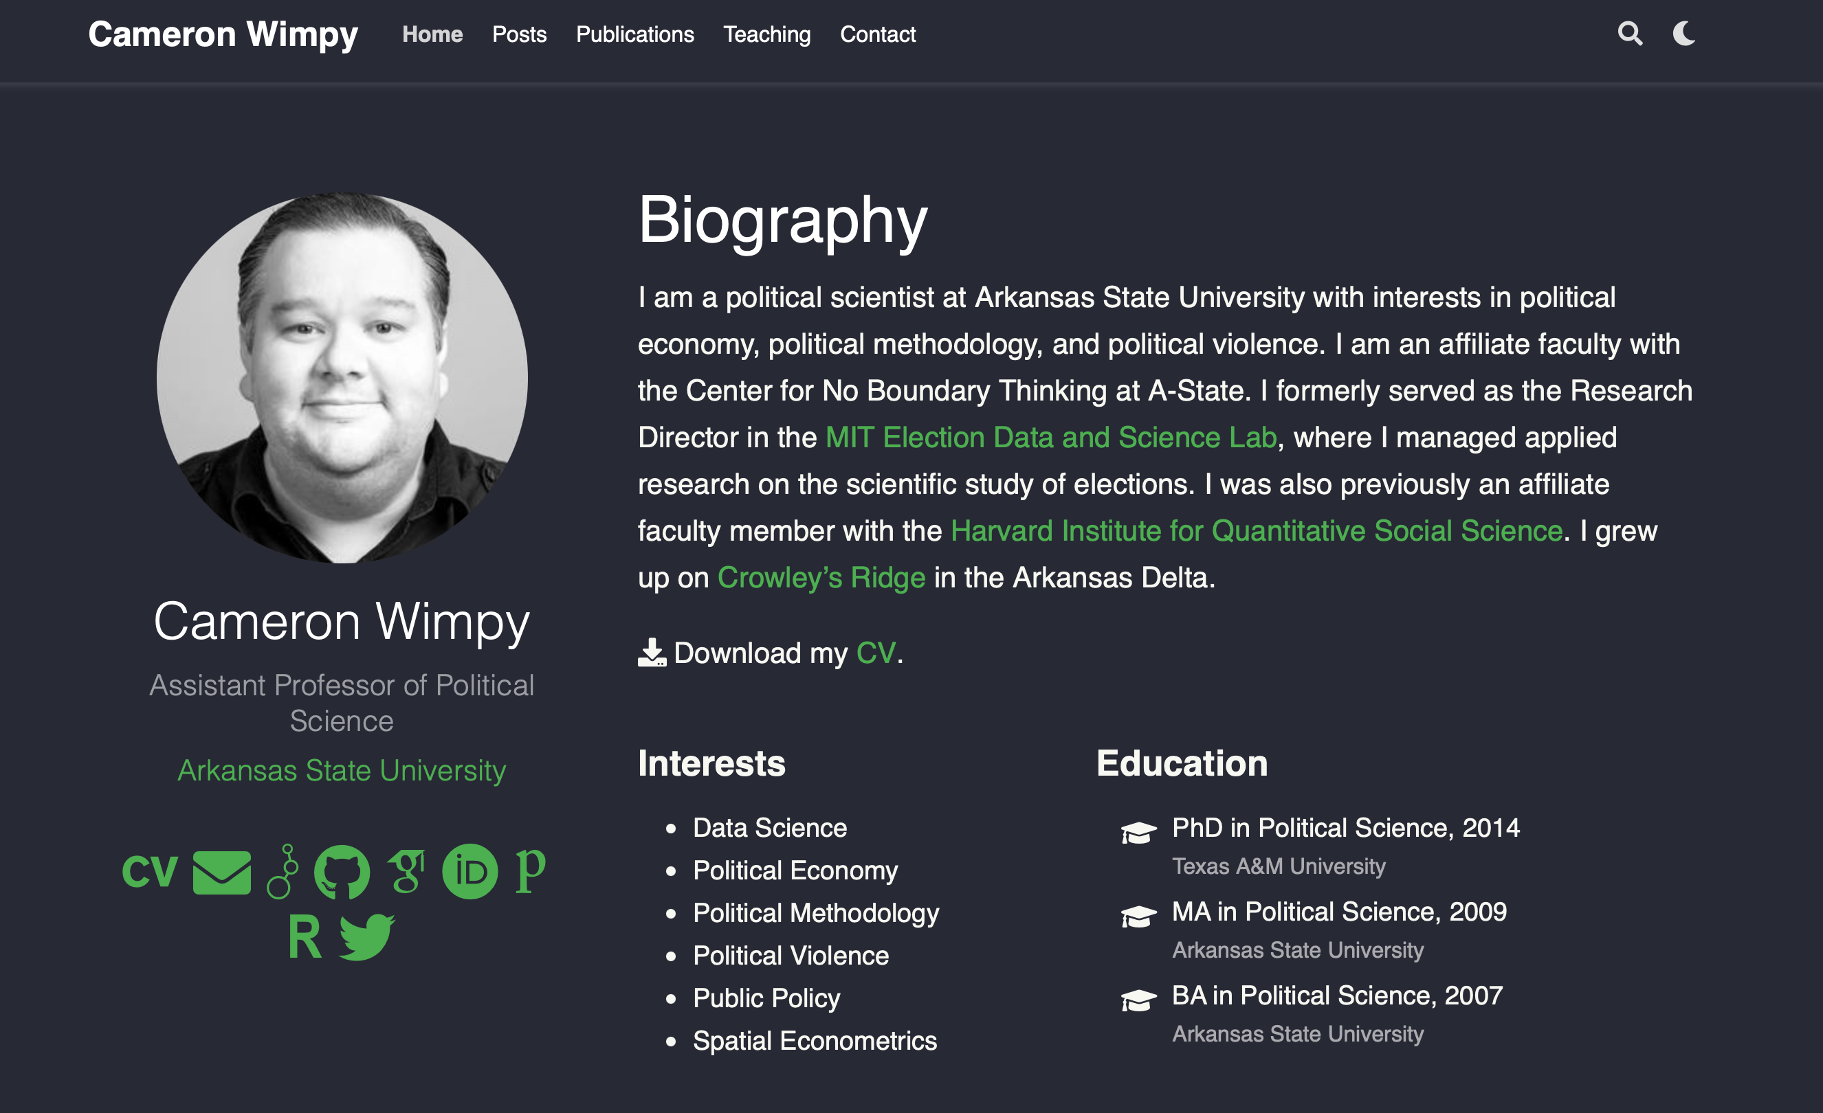Navigate to the Teaching page

(x=766, y=34)
